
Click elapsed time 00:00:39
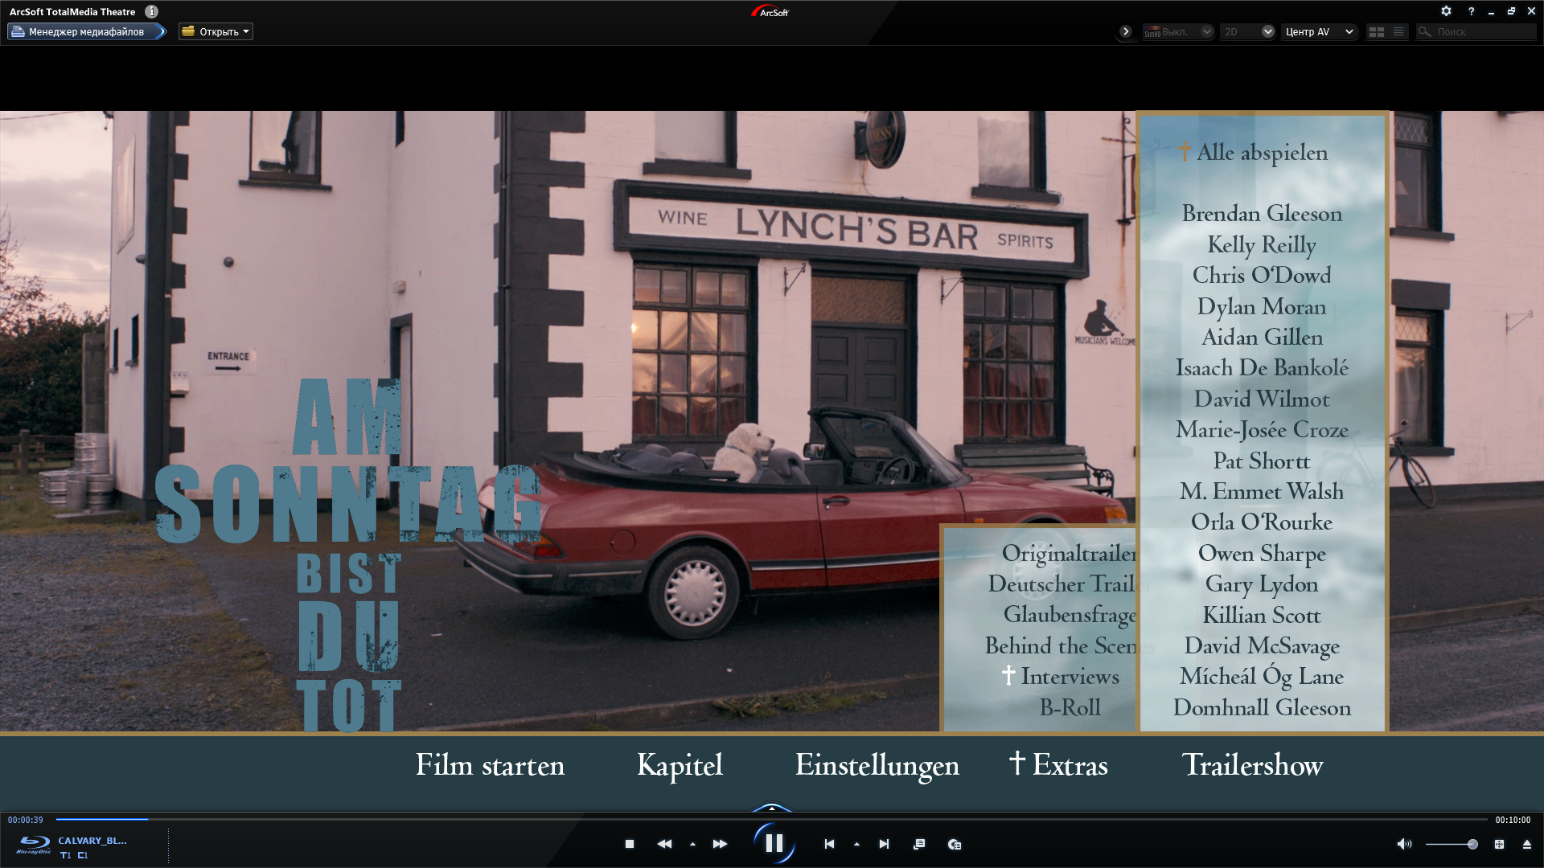click(26, 820)
